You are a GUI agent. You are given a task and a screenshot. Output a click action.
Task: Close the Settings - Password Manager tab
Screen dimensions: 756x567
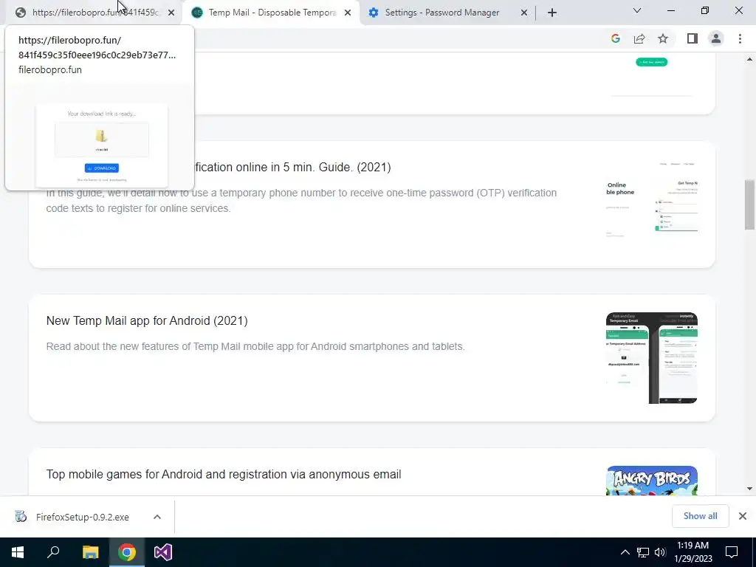point(524,13)
